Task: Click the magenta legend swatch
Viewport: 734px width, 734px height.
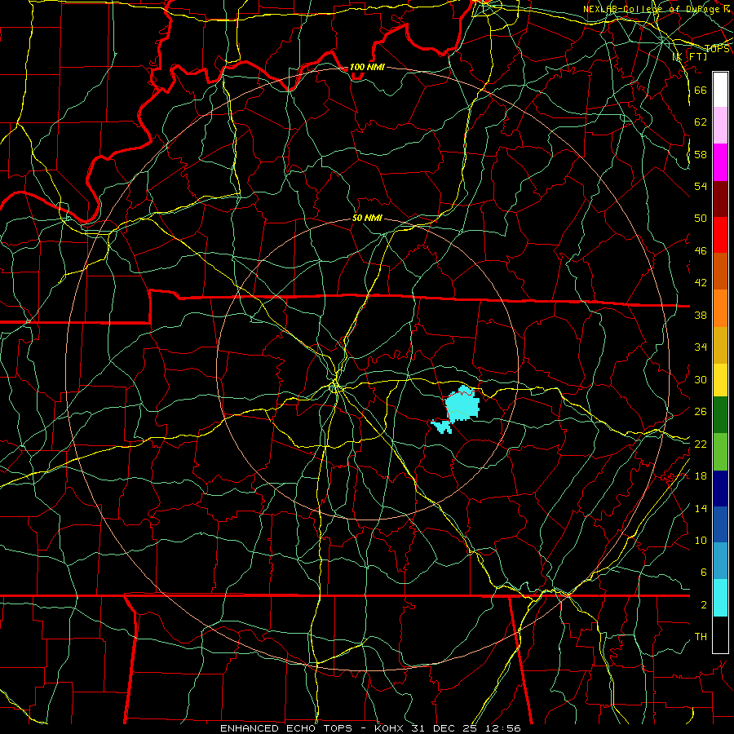Action: pos(720,162)
